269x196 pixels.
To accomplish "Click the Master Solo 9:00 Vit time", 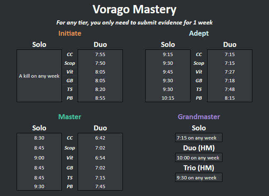I will point(39,158).
